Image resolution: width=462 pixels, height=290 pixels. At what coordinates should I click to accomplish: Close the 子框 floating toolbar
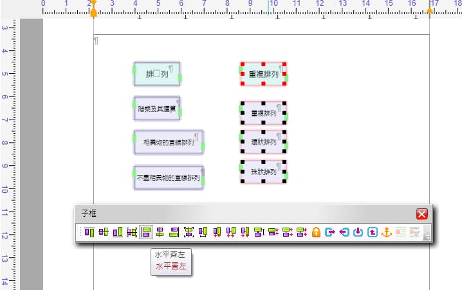pyautogui.click(x=421, y=214)
